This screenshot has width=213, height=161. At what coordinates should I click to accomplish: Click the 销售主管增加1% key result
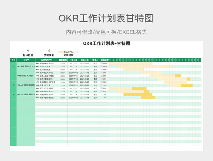46,79
